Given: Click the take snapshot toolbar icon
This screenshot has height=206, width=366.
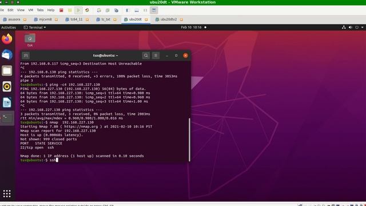Looking at the screenshot, I should [99, 10].
